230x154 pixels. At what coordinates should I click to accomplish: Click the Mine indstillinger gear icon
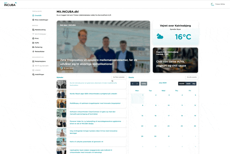(33, 20)
